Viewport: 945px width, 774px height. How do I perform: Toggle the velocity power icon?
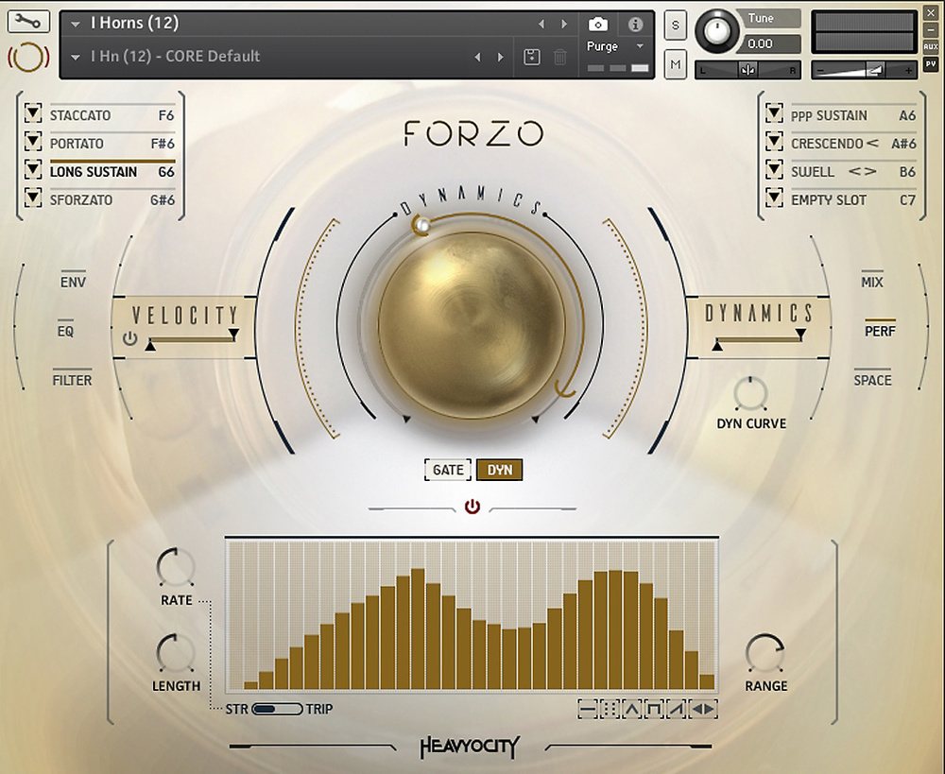(x=129, y=338)
